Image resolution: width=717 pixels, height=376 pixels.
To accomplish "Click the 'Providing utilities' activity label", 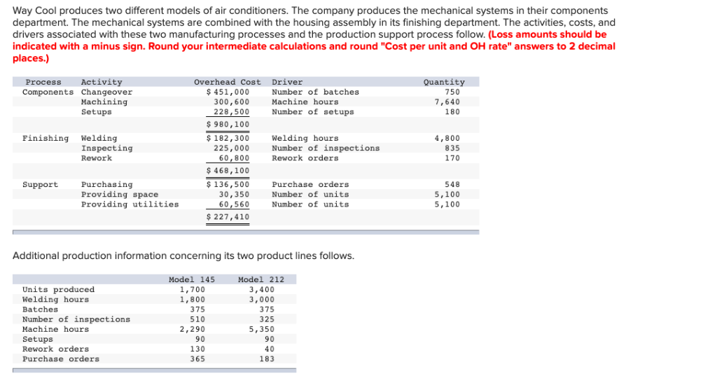I will (x=130, y=204).
